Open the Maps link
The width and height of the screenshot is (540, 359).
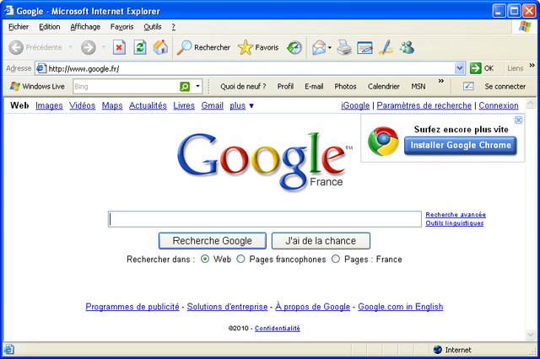[x=112, y=105]
